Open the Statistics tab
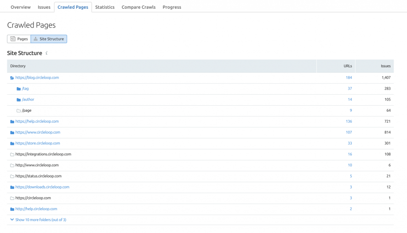Image resolution: width=407 pixels, height=233 pixels. [105, 7]
